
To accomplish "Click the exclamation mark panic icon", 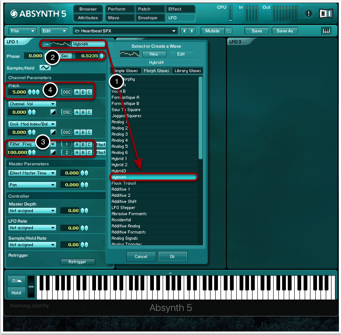I will 309,14.
